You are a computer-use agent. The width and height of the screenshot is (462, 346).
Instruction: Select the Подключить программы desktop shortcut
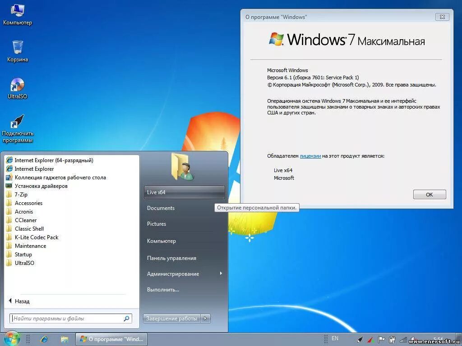click(18, 128)
